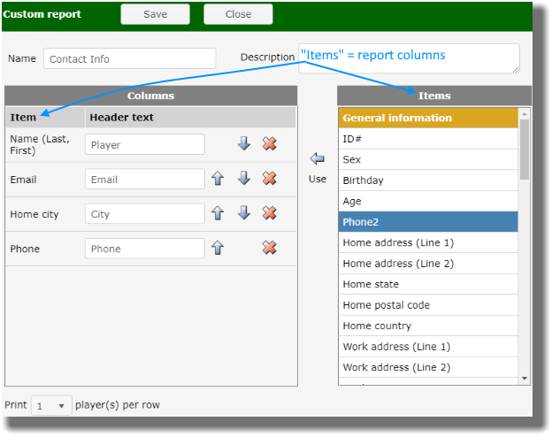Select Birthday from Items list
This screenshot has width=552, height=437.
[428, 180]
